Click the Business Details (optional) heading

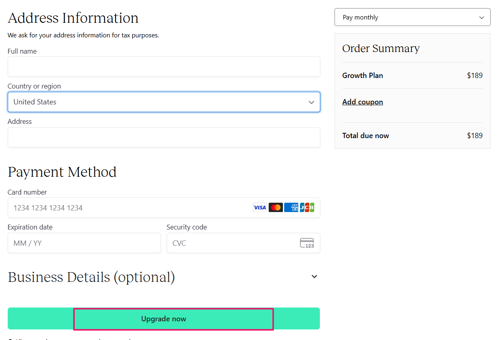[91, 277]
